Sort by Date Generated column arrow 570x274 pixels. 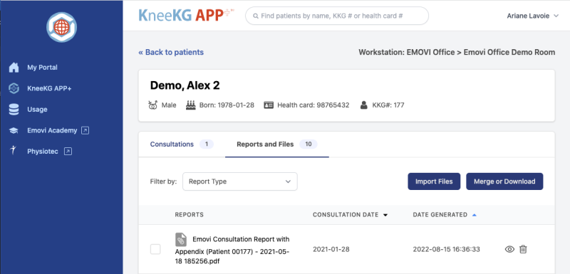pos(474,215)
